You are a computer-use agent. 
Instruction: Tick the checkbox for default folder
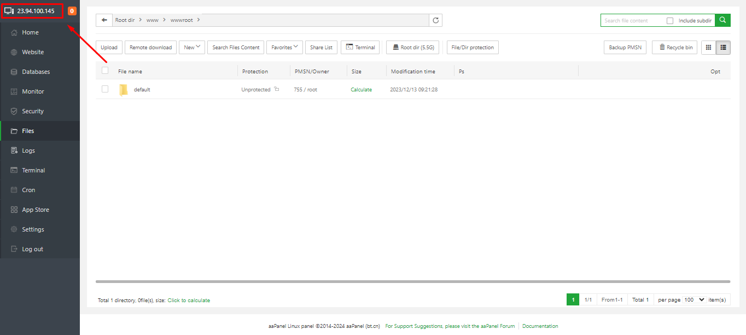pos(105,89)
